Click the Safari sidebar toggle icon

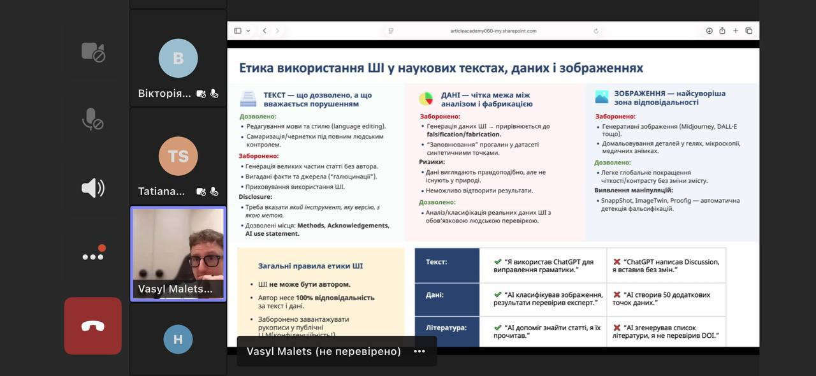[x=237, y=31]
